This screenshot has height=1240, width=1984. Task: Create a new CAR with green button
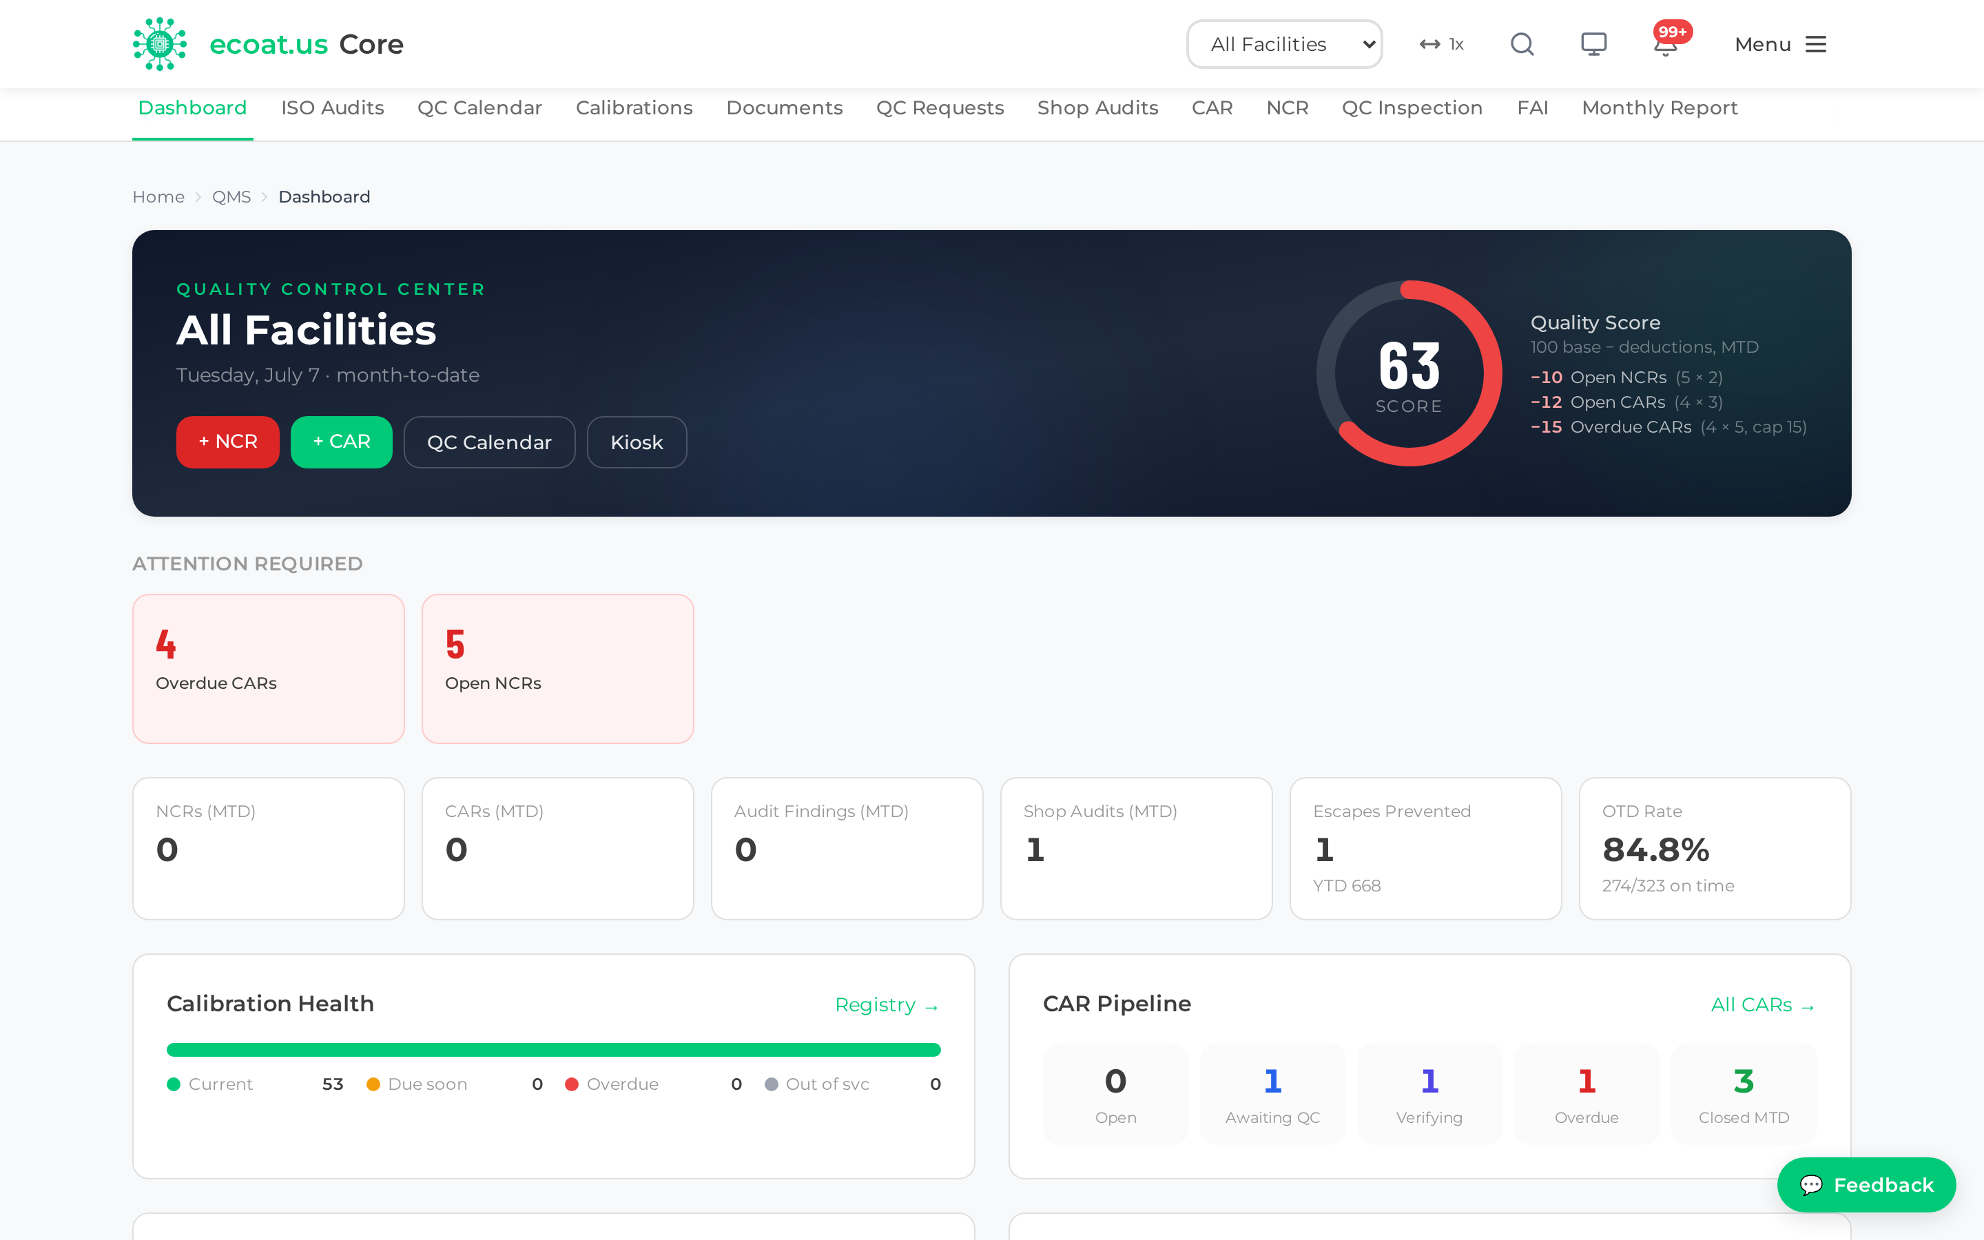point(342,442)
